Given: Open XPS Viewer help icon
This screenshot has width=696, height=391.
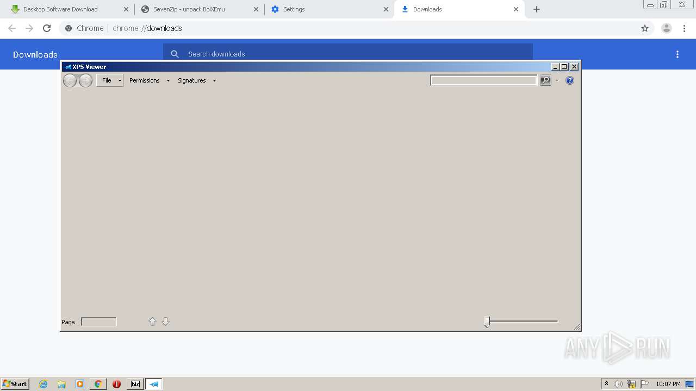Looking at the screenshot, I should click(570, 80).
